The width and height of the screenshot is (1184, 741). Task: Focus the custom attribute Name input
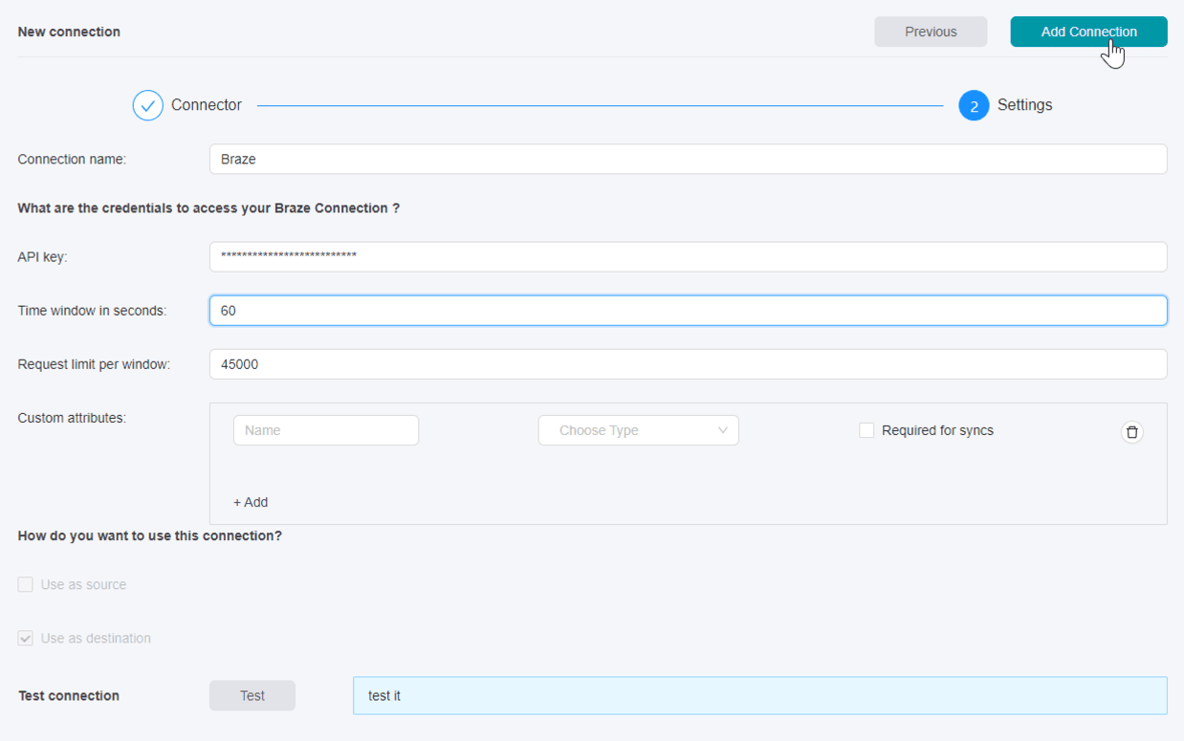(x=325, y=430)
